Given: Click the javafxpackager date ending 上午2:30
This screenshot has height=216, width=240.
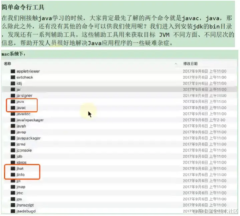Looking at the screenshot, I should point(204,120).
